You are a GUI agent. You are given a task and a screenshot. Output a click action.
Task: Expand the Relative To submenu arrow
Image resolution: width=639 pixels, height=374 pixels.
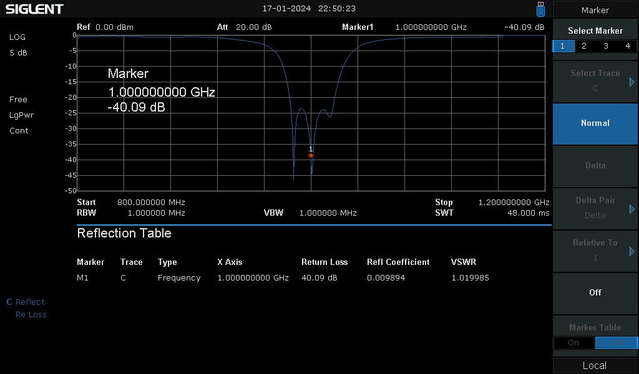[x=632, y=251]
